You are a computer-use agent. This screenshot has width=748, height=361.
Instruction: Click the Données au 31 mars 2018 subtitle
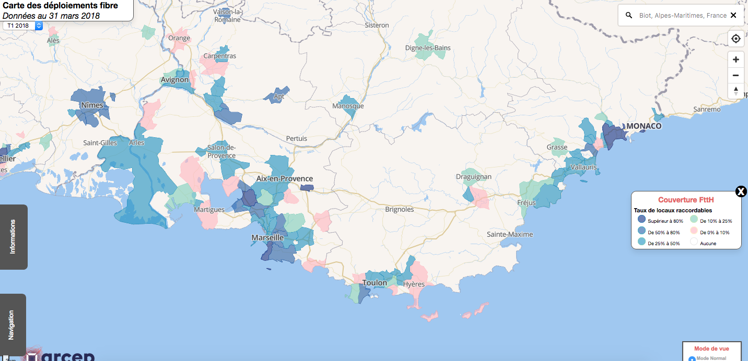tap(51, 16)
